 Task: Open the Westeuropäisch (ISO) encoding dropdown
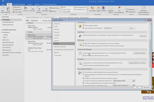pos(134,81)
